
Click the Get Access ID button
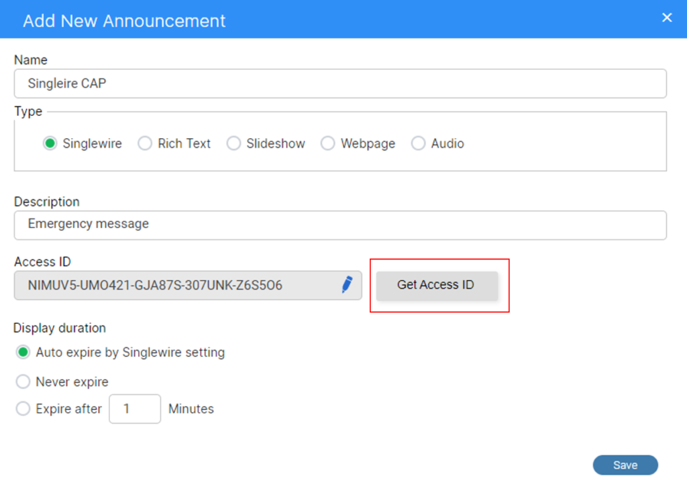pyautogui.click(x=437, y=286)
